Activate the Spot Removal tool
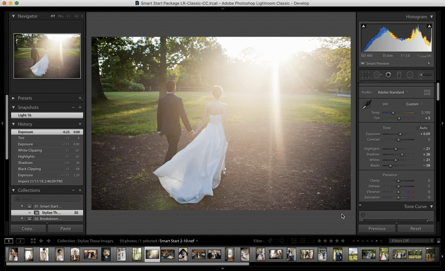This screenshot has height=271, width=445. click(x=377, y=75)
